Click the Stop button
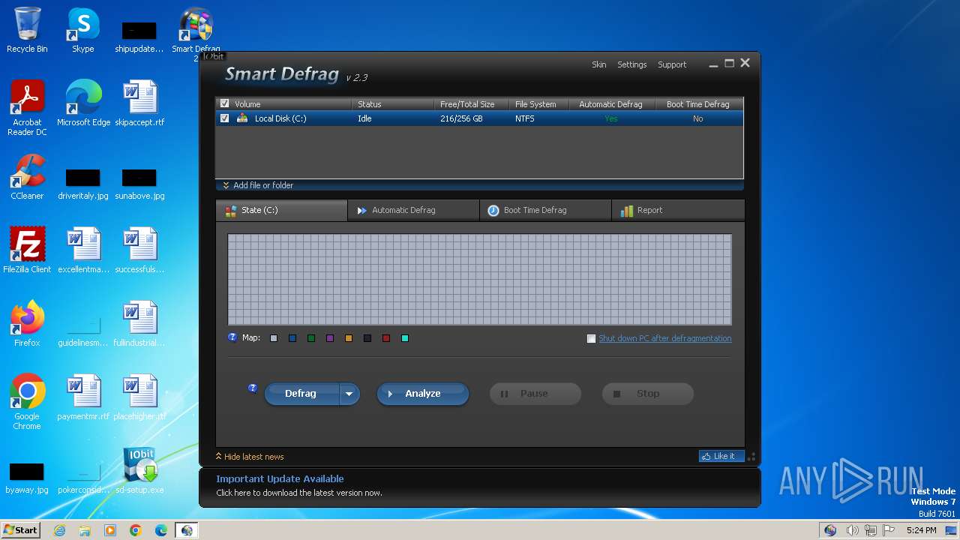Screen dimensions: 960x540 (x=648, y=394)
